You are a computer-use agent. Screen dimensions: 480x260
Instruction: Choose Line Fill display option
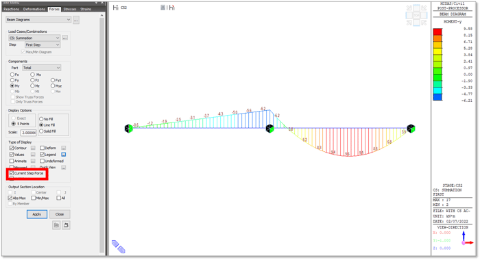coord(41,125)
